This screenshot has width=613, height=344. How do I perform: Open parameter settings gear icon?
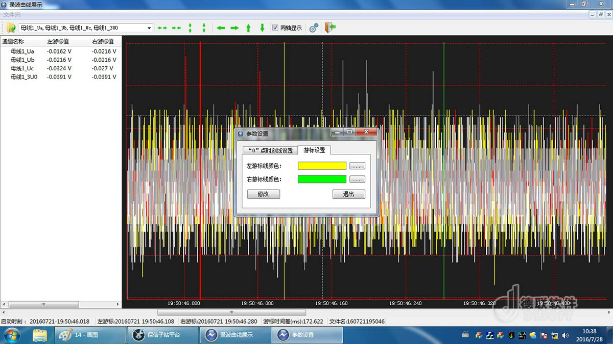[314, 28]
